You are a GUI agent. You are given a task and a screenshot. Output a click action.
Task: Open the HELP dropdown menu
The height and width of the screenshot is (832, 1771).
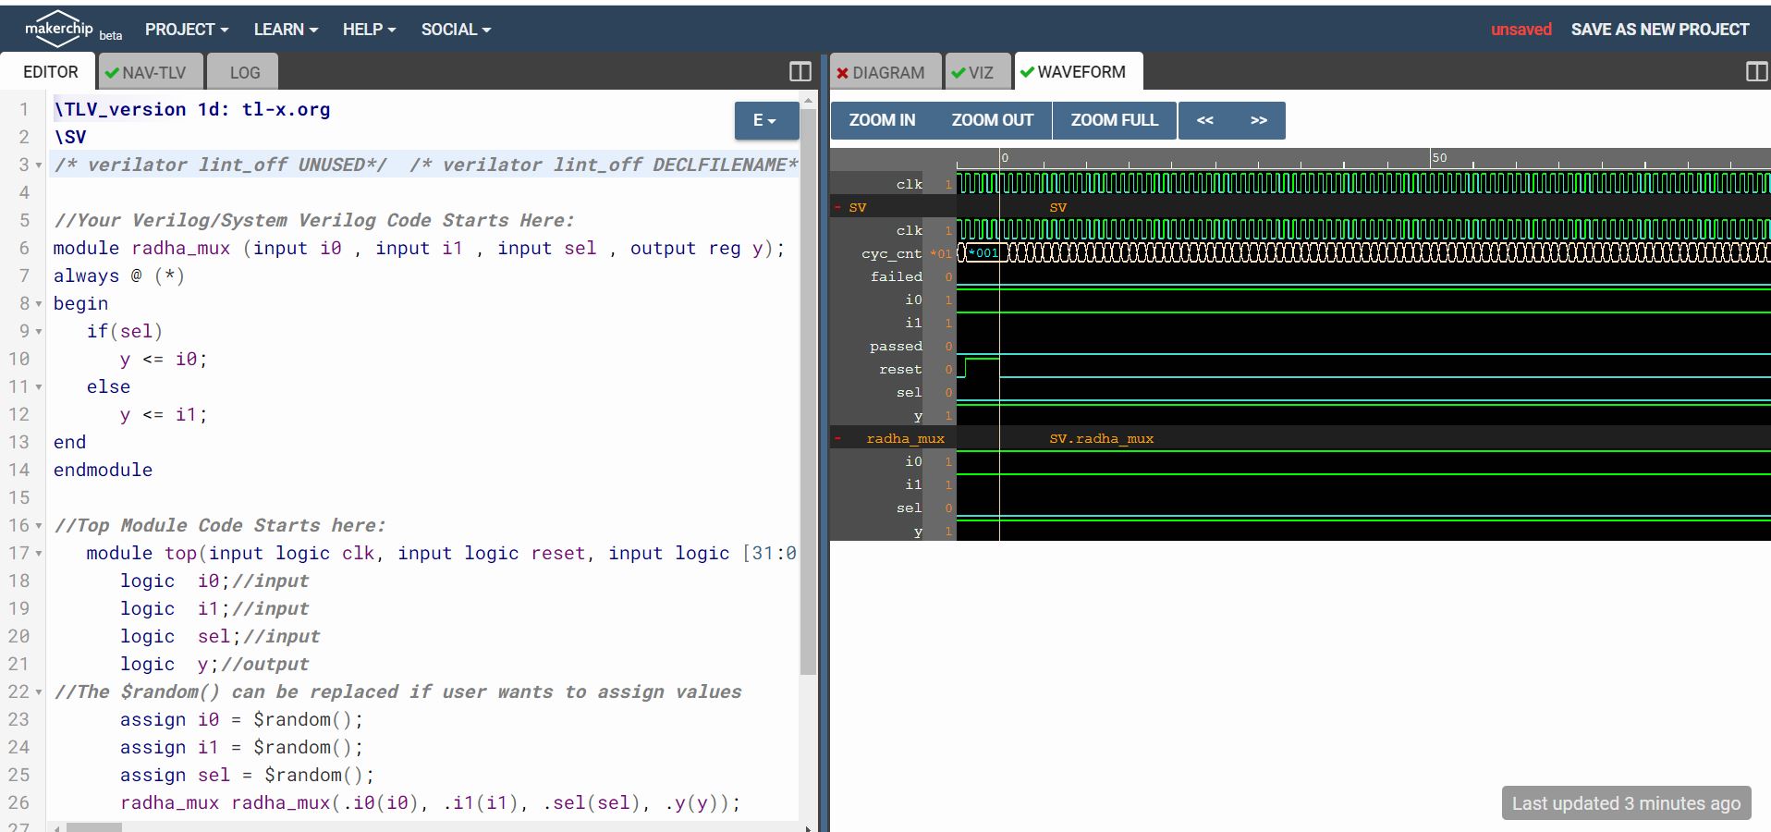click(x=369, y=30)
